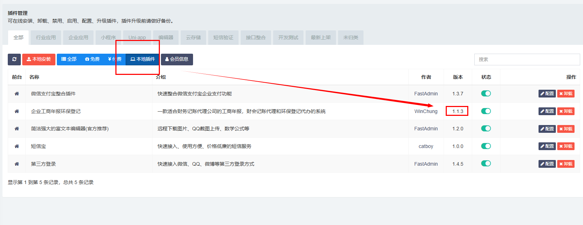Click the refresh icon button

point(14,59)
